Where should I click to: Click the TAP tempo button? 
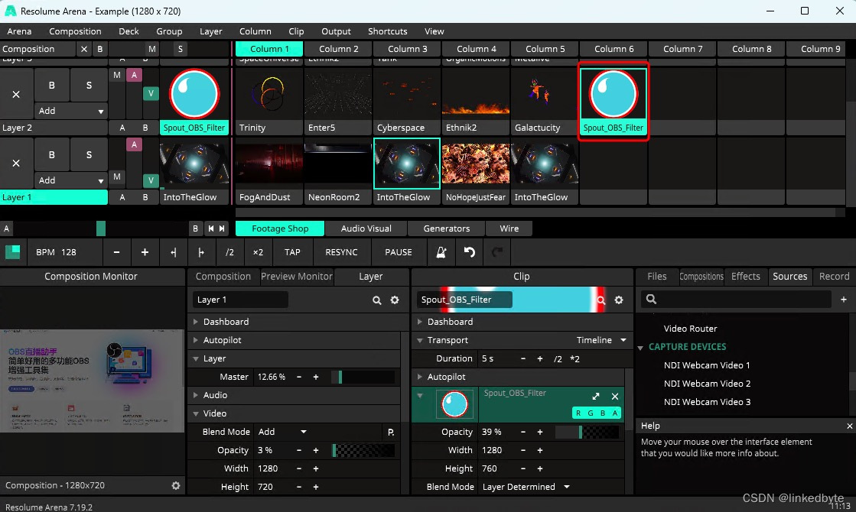coord(292,252)
